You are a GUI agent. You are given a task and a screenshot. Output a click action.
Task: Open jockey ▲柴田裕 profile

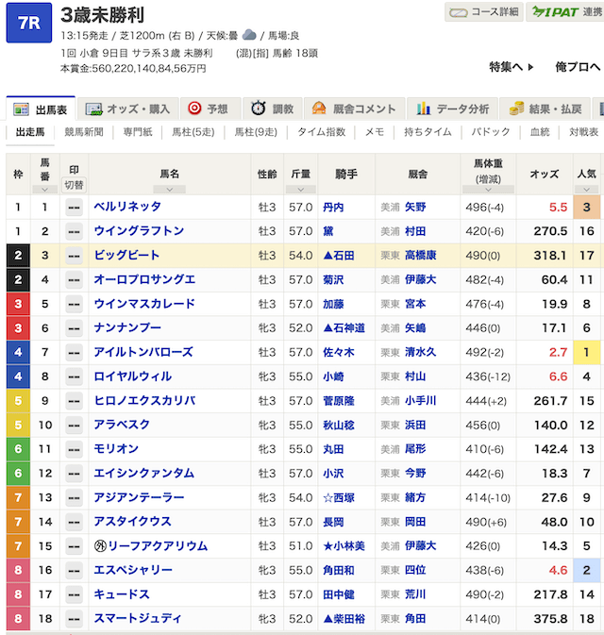click(344, 619)
